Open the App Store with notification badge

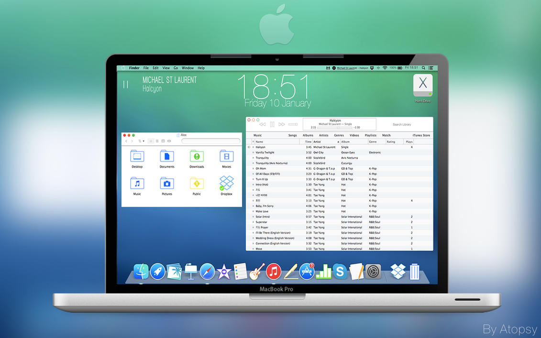pyautogui.click(x=306, y=271)
